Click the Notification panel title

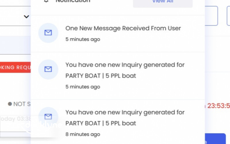click(73, 1)
